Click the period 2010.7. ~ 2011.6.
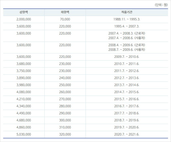The height and width of the screenshot is (142, 171). click(127, 64)
